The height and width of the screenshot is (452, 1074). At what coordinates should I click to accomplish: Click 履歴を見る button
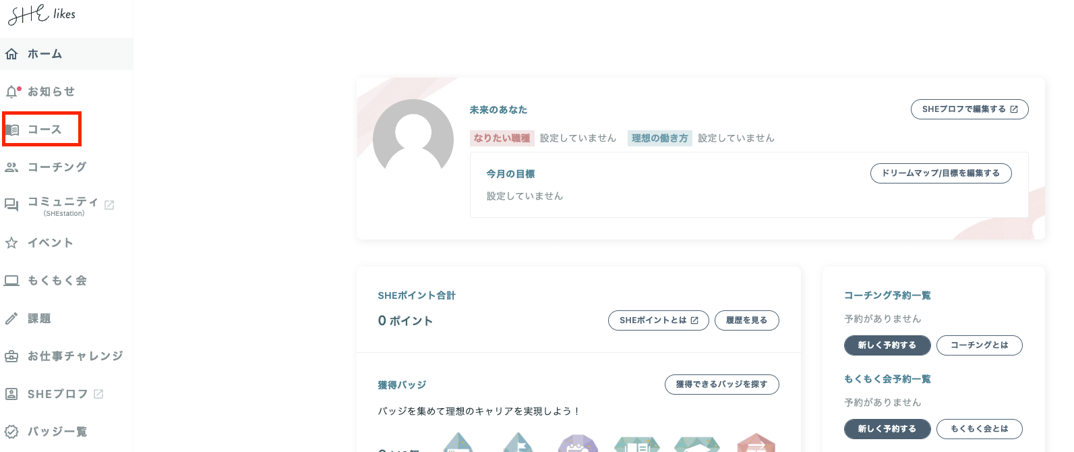[x=746, y=320]
